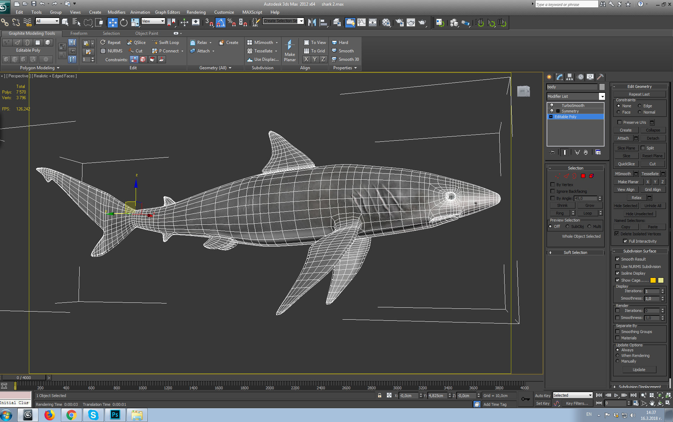Expand the Soft Selection rollout

coord(575,252)
